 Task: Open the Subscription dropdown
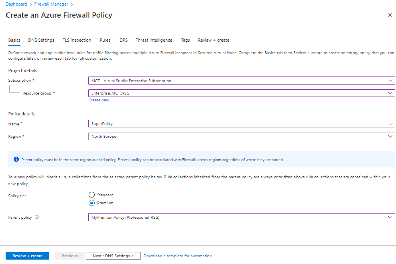[241, 81]
